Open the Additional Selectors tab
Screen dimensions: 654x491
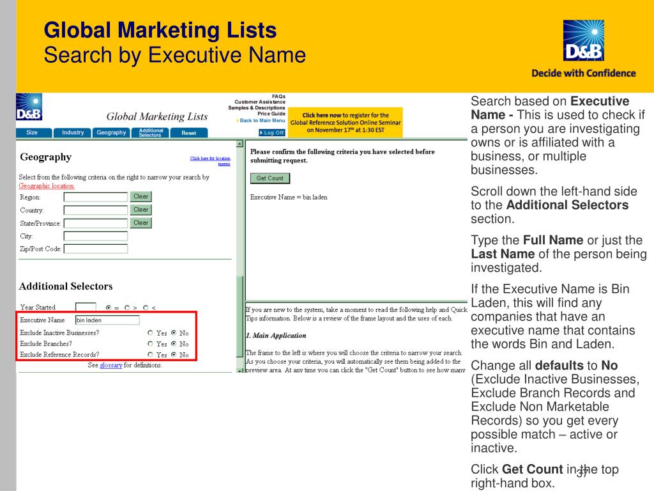tap(150, 133)
